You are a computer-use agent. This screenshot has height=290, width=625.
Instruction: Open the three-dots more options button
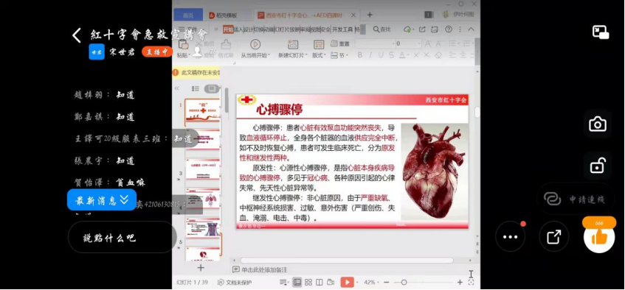(510, 237)
